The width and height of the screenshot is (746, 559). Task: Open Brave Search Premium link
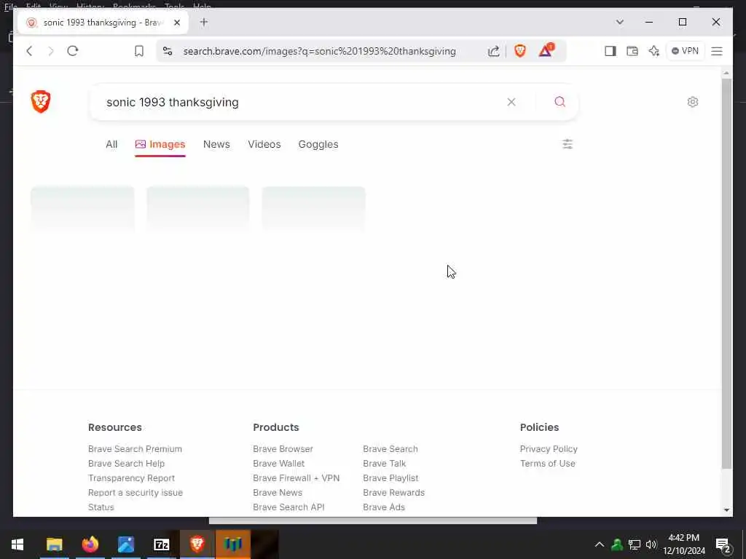tap(135, 448)
